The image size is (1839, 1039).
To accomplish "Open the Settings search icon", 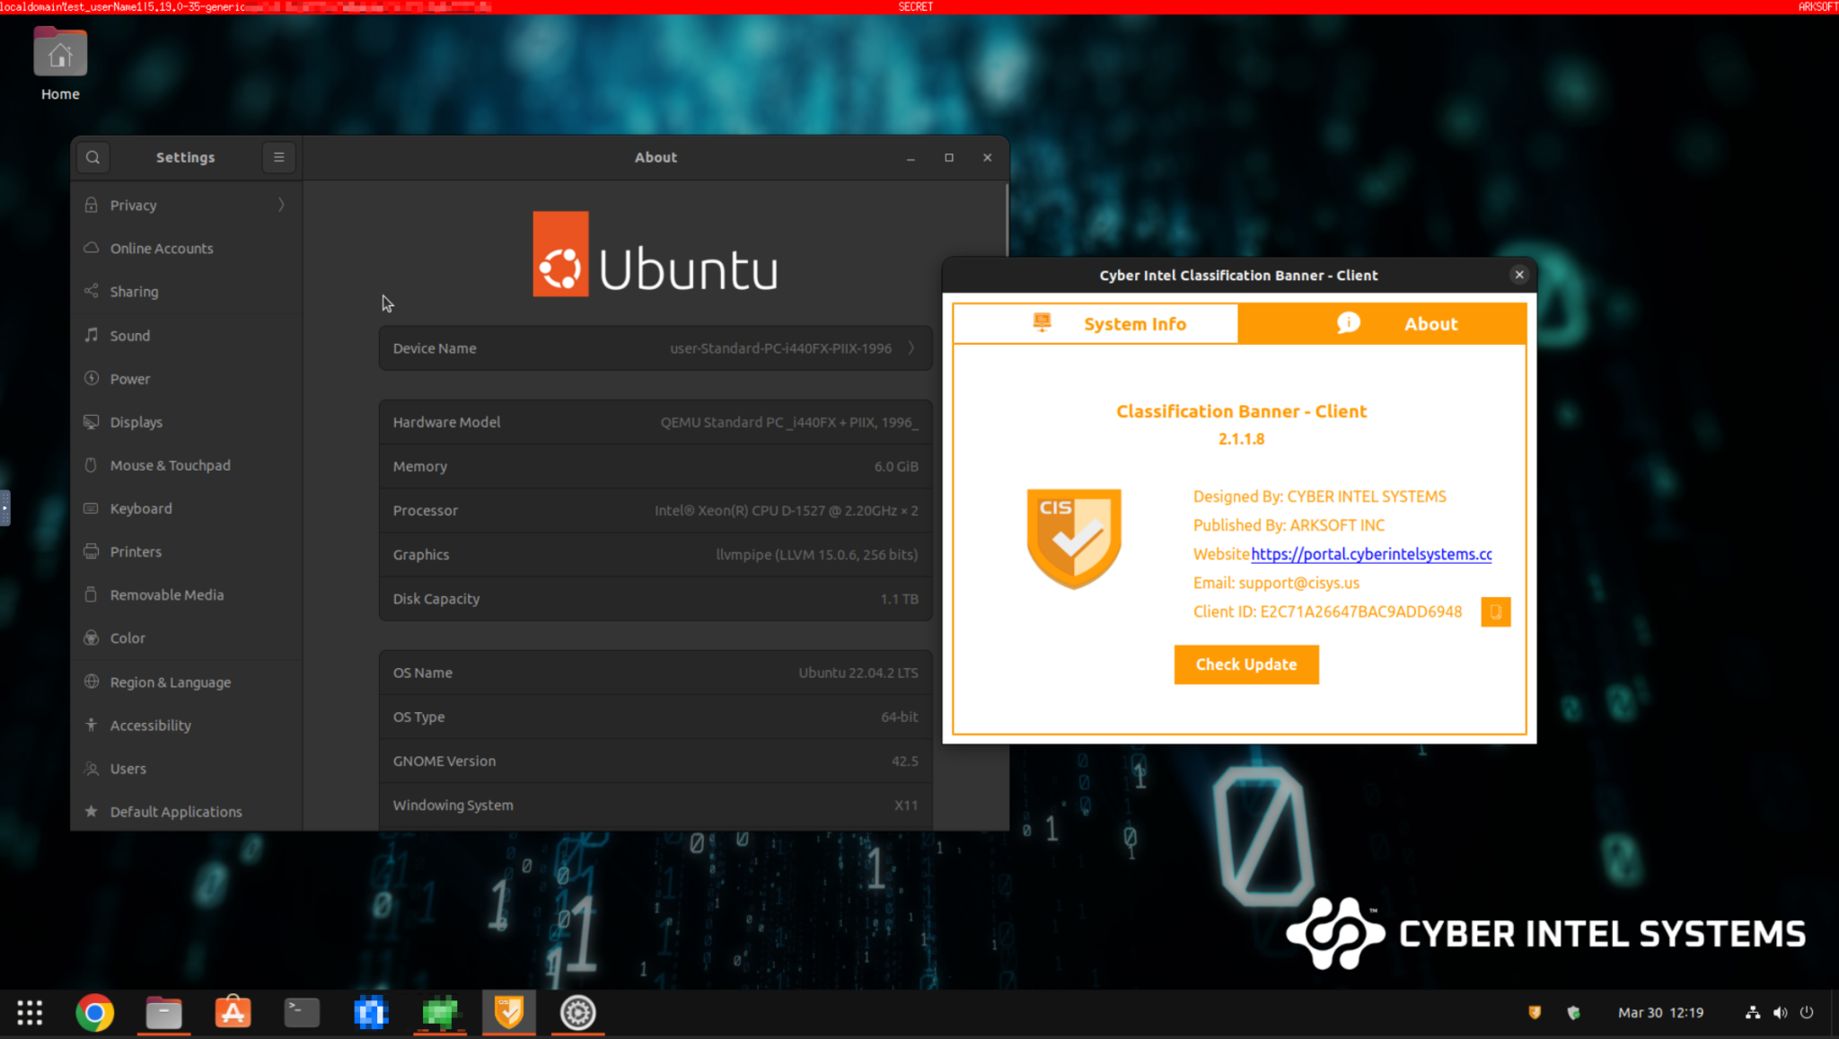I will 92,157.
